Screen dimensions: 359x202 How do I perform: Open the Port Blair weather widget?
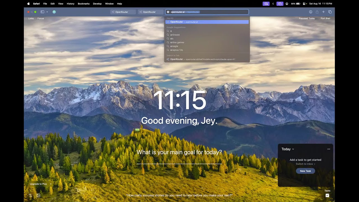(326, 19)
